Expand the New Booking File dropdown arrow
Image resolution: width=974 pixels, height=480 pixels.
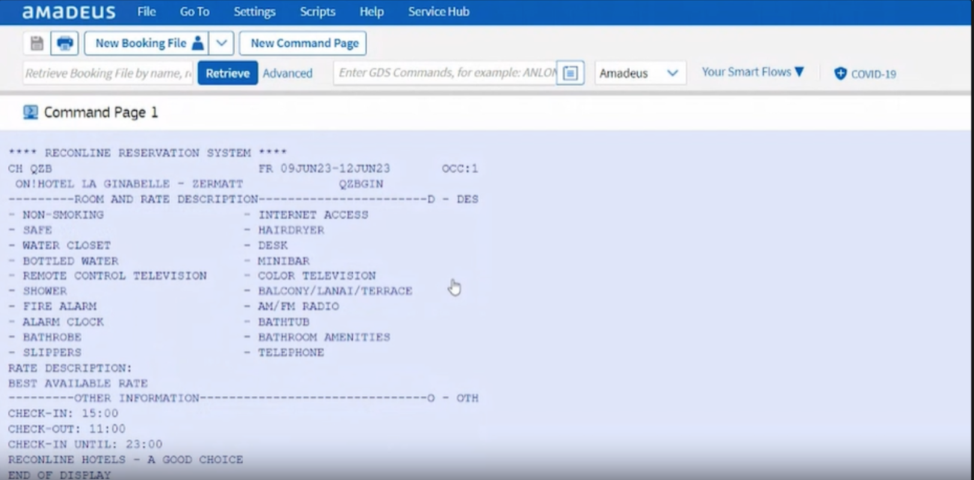pos(221,43)
